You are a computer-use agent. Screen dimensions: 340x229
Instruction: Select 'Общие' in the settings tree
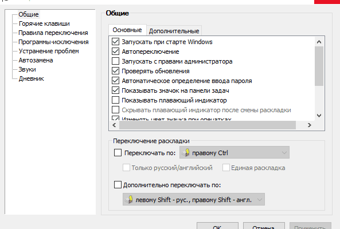(x=29, y=14)
